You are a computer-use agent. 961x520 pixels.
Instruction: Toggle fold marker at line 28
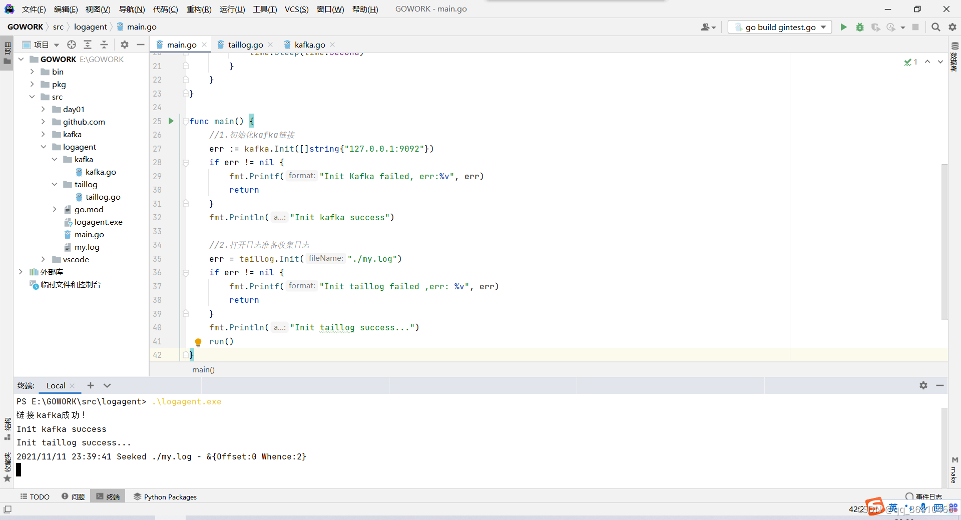pyautogui.click(x=186, y=162)
